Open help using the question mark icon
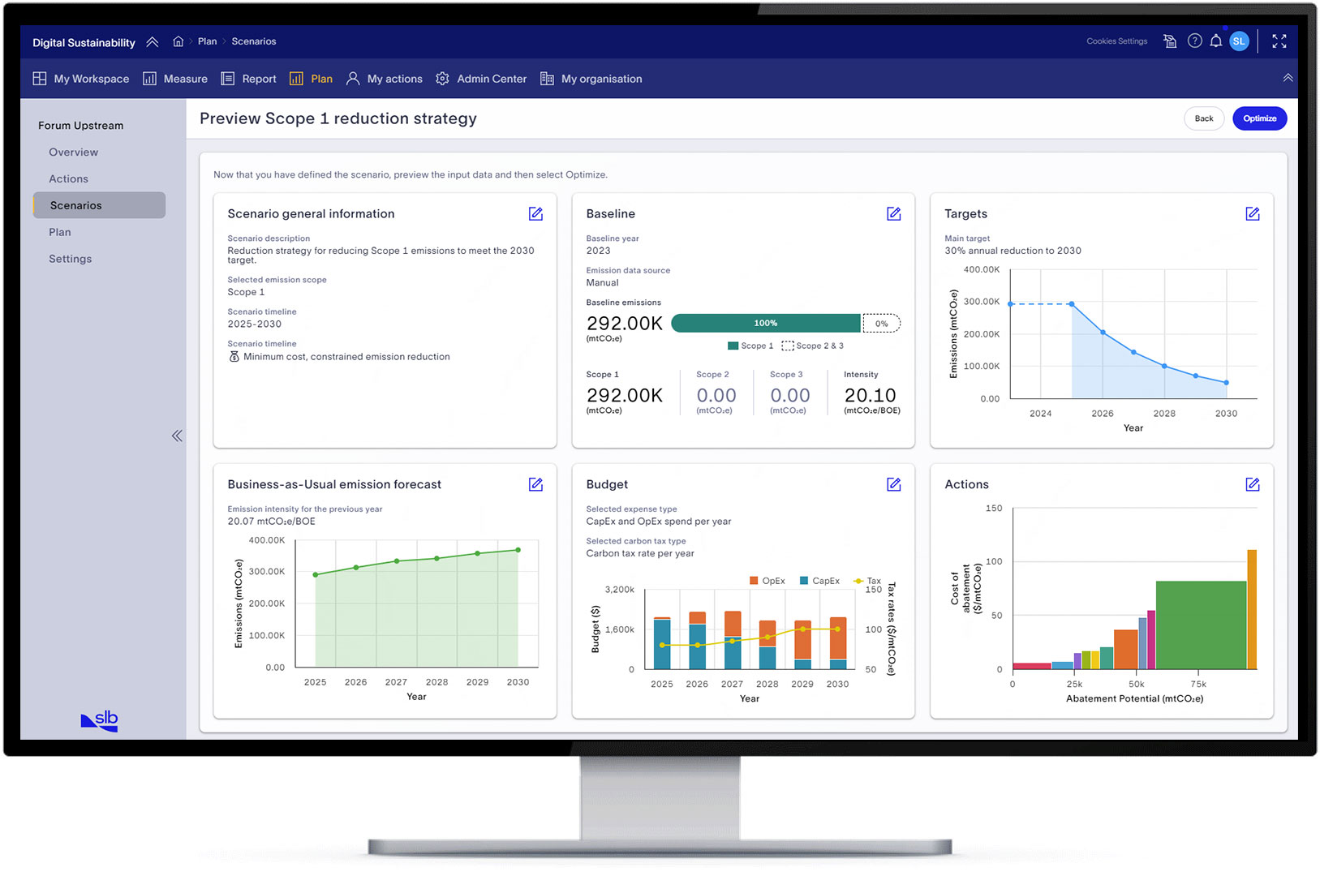 click(x=1194, y=41)
